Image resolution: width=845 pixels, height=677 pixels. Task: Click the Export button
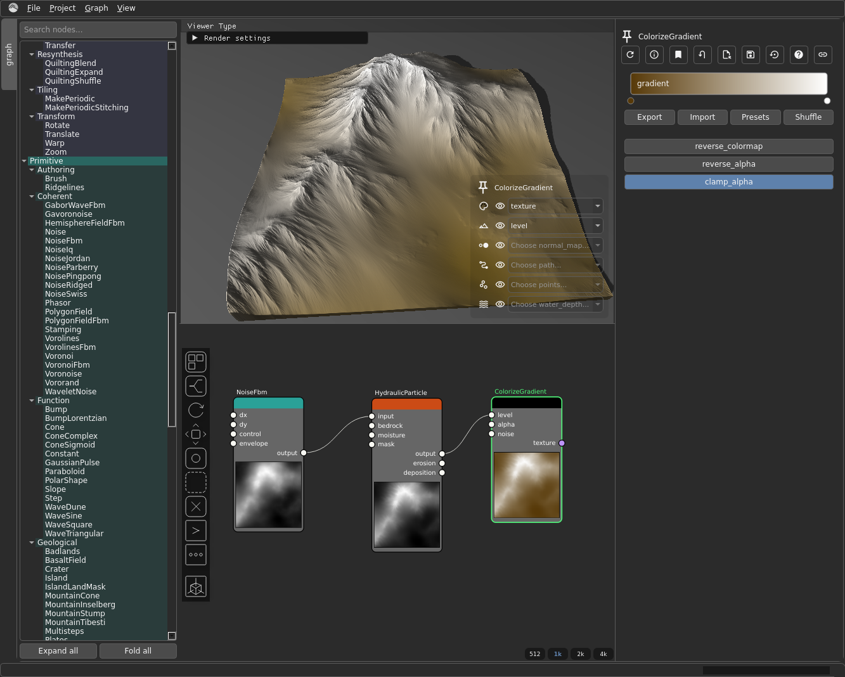(649, 117)
